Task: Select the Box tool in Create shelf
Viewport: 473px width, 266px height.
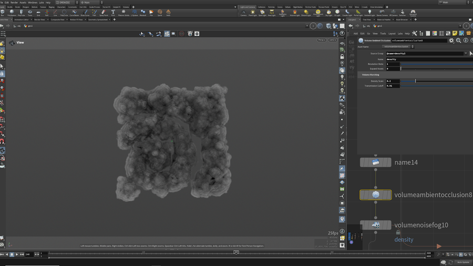Action: [3, 13]
